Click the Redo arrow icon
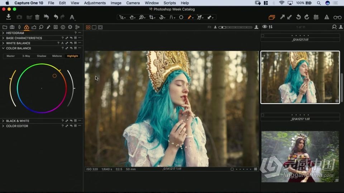 pyautogui.click(x=63, y=17)
